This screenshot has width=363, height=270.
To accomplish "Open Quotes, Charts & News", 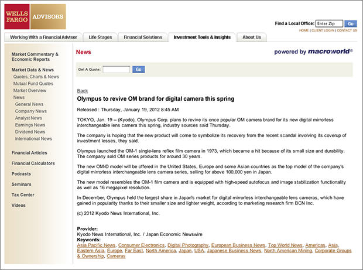I will (36, 77).
